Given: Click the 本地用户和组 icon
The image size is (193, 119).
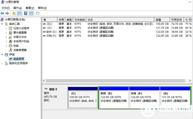Looking at the screenshot, I should tap(10, 41).
